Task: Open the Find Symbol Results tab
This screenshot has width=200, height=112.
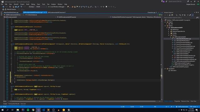Action: click(14, 104)
